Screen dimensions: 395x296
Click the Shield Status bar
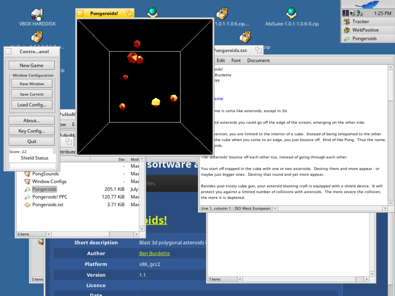pyautogui.click(x=33, y=166)
